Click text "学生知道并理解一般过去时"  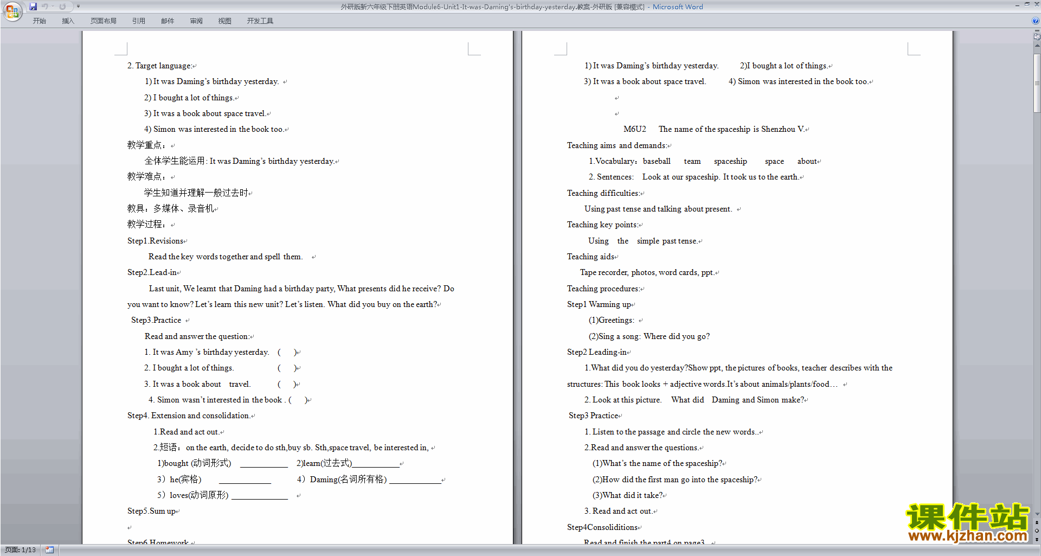click(x=196, y=193)
